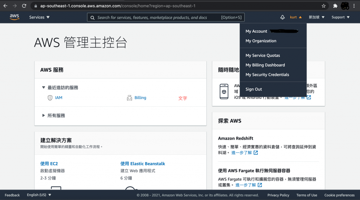This screenshot has height=200, width=360.
Task: Click the mobile phone app icon
Action: click(224, 92)
